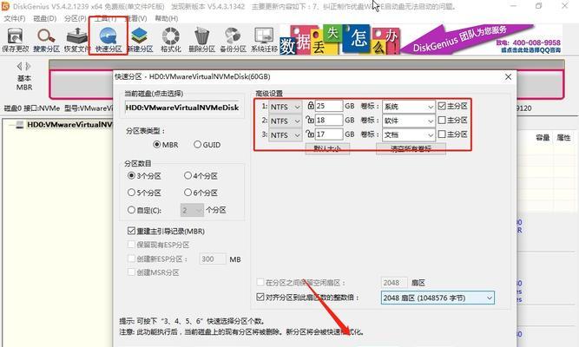Select GUID partition table type
The image size is (579, 347).
pyautogui.click(x=207, y=145)
